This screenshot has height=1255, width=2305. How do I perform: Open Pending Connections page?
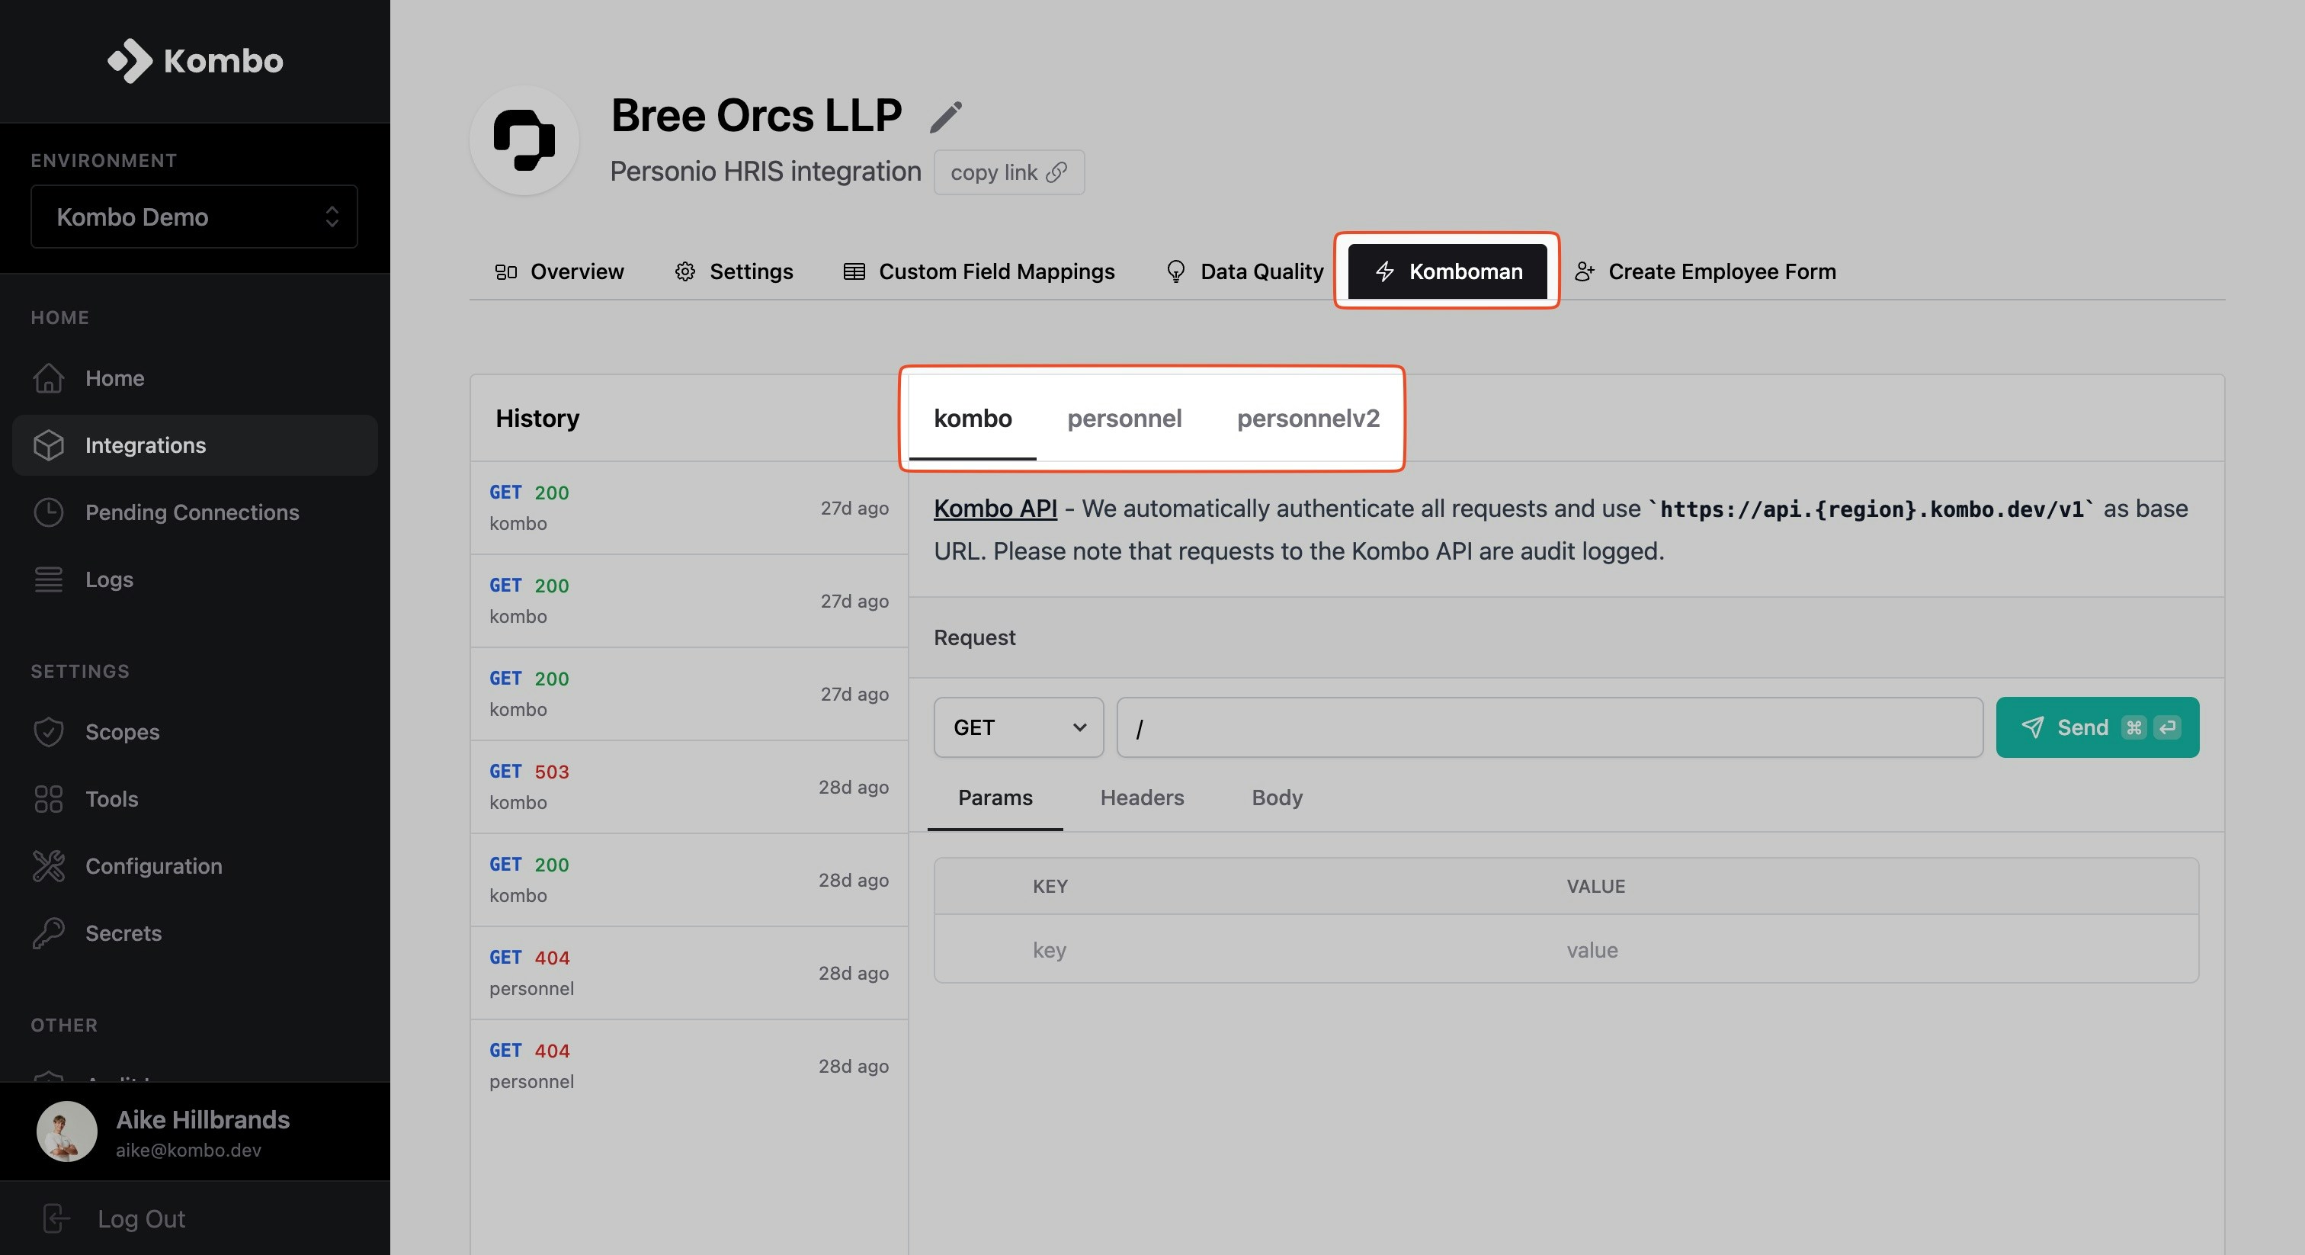195,512
